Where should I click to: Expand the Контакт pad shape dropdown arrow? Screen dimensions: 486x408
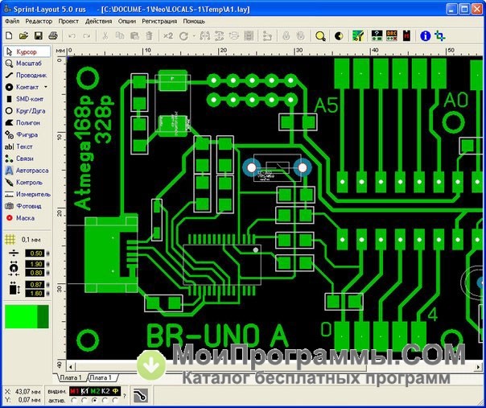click(x=46, y=87)
